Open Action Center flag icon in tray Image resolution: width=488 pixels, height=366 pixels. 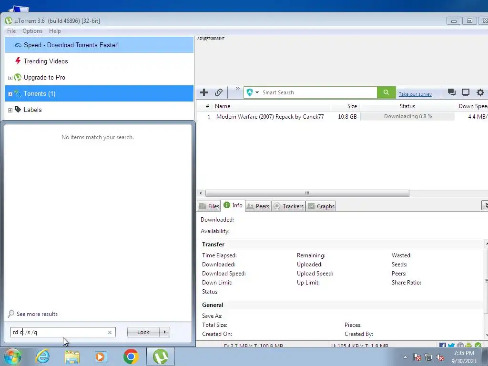417,357
